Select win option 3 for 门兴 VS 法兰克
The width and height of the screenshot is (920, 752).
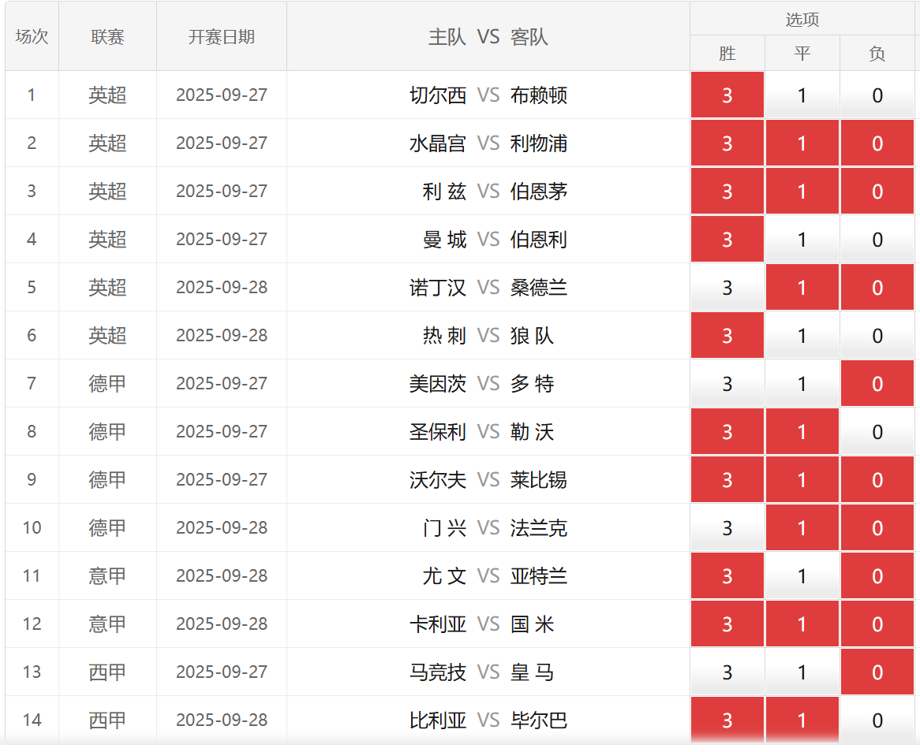pos(727,528)
